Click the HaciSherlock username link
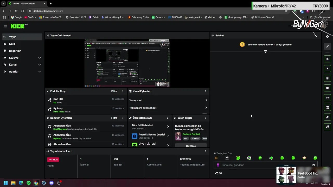 pyautogui.click(x=60, y=129)
